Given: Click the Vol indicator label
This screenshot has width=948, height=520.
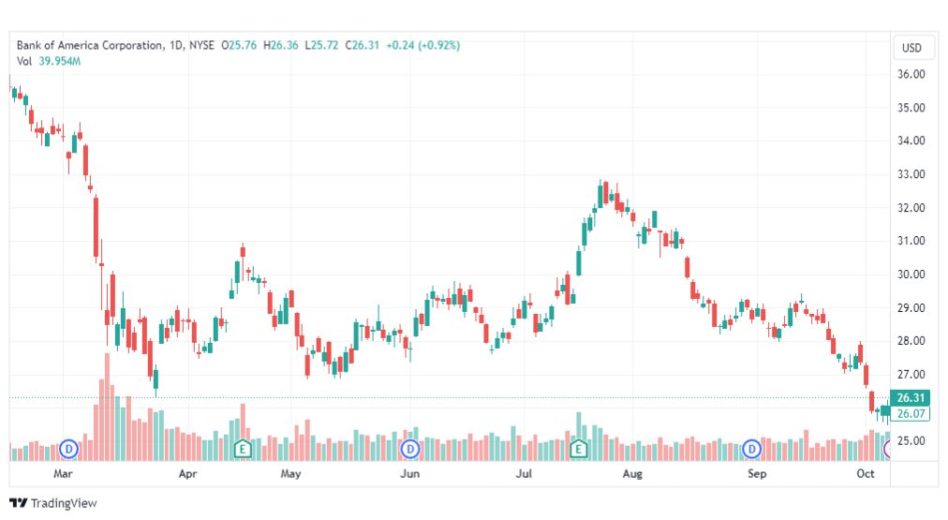Looking at the screenshot, I should point(24,61).
